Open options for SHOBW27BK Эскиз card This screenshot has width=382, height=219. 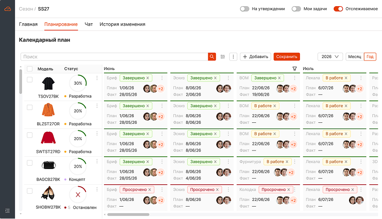click(228, 189)
